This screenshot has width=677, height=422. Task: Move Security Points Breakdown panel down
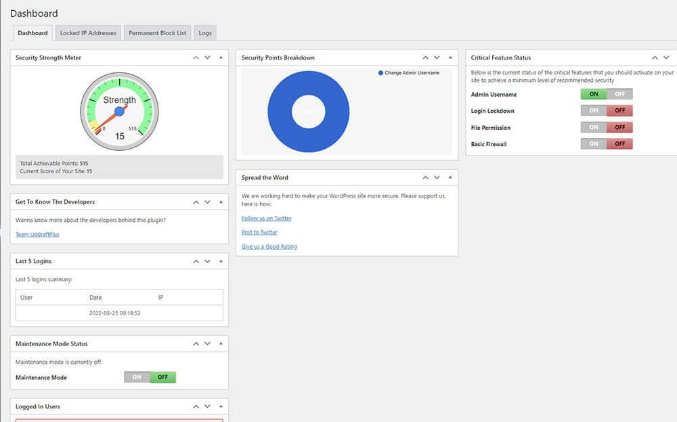(x=437, y=57)
